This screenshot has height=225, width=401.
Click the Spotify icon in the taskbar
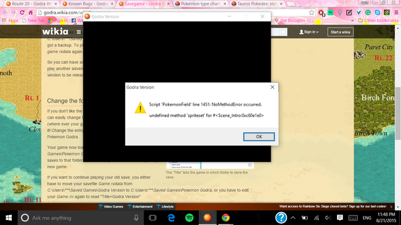(x=189, y=217)
